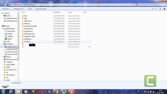Select Disque local (C:) in the tree

(13, 46)
